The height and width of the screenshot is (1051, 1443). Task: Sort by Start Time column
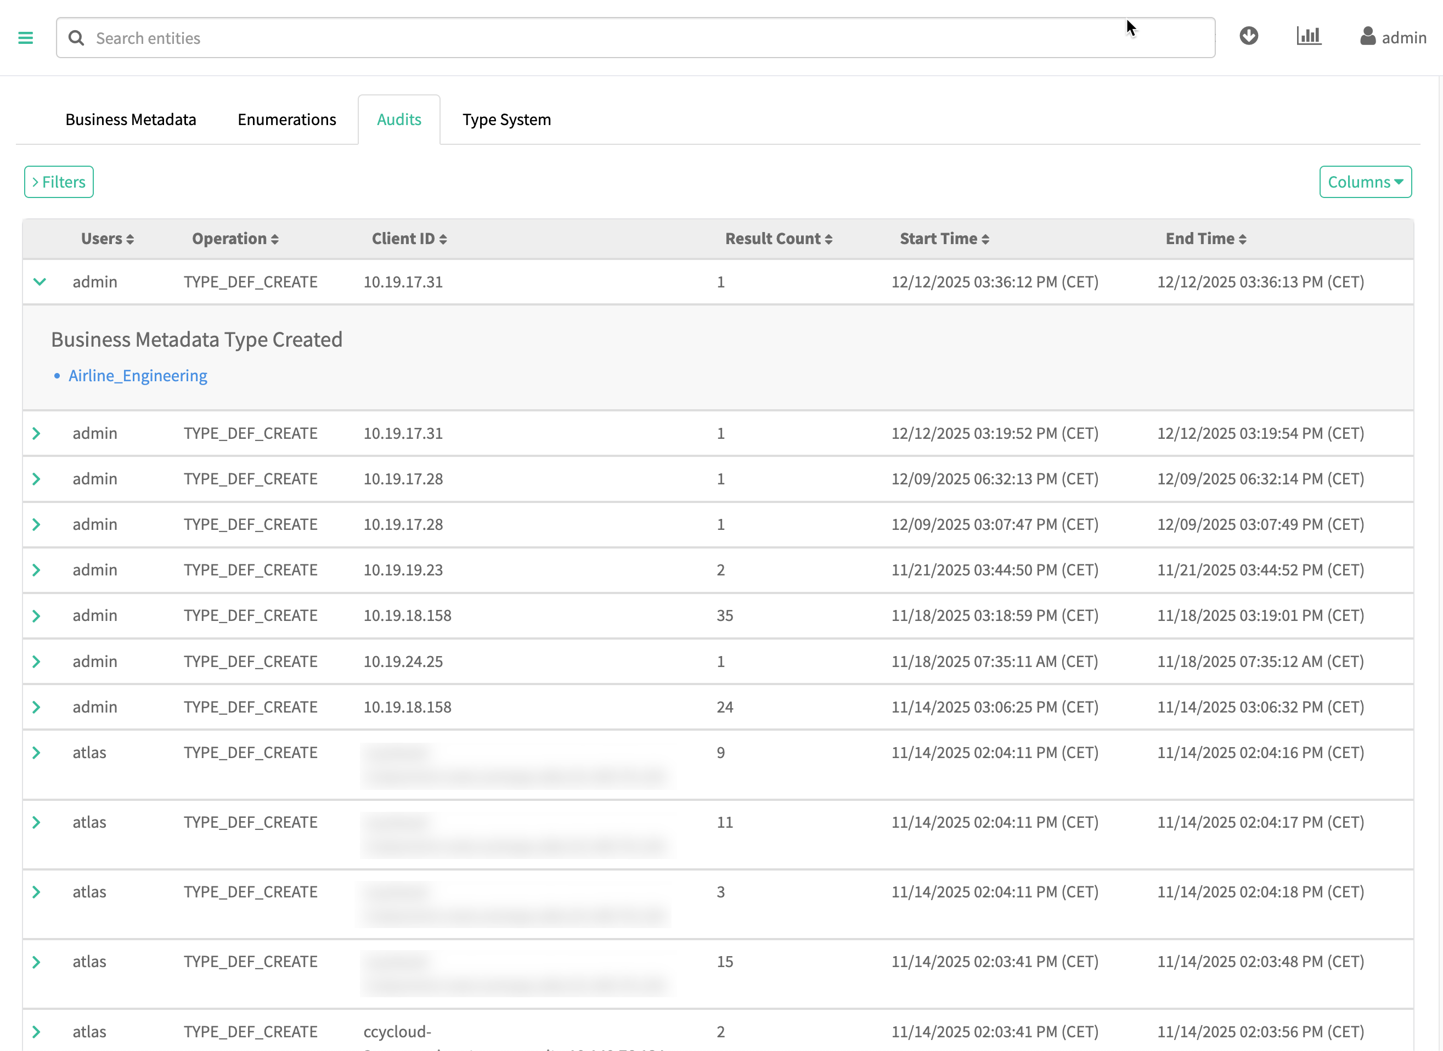click(x=944, y=239)
